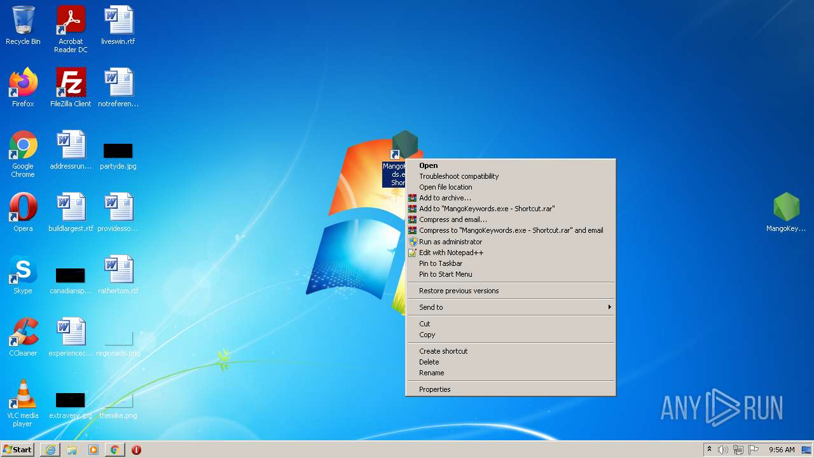The image size is (814, 458).
Task: Open the Skype desktop shortcut
Action: point(23,275)
